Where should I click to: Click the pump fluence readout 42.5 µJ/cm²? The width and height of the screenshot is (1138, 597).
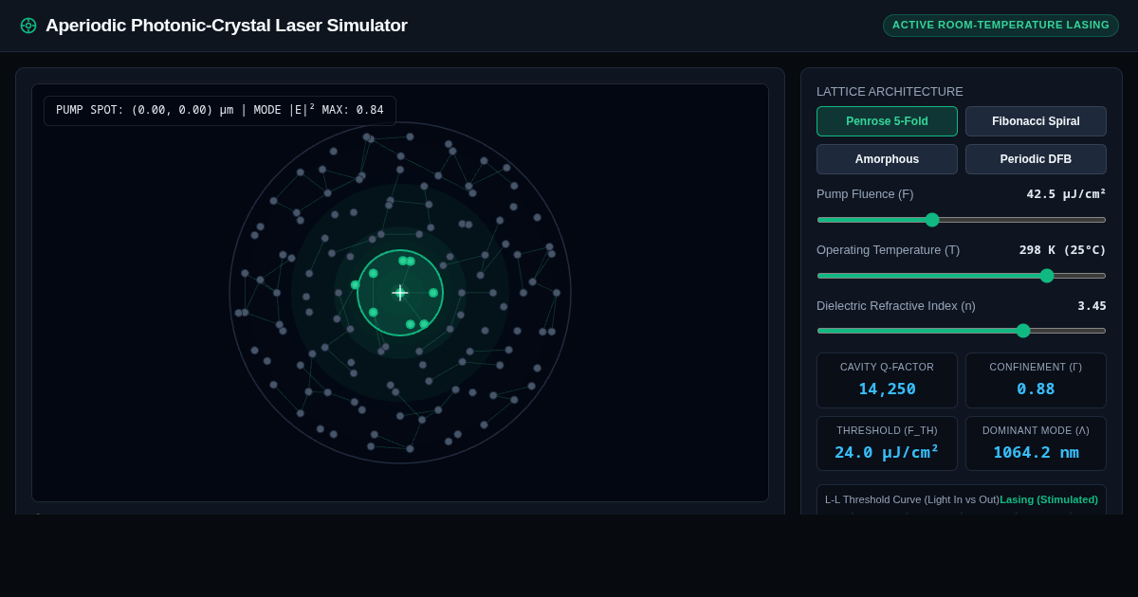click(x=1066, y=193)
